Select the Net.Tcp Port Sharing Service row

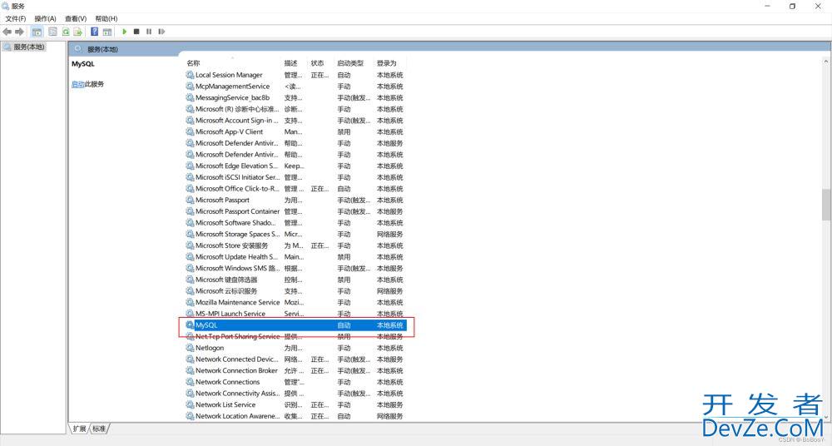[295, 337]
